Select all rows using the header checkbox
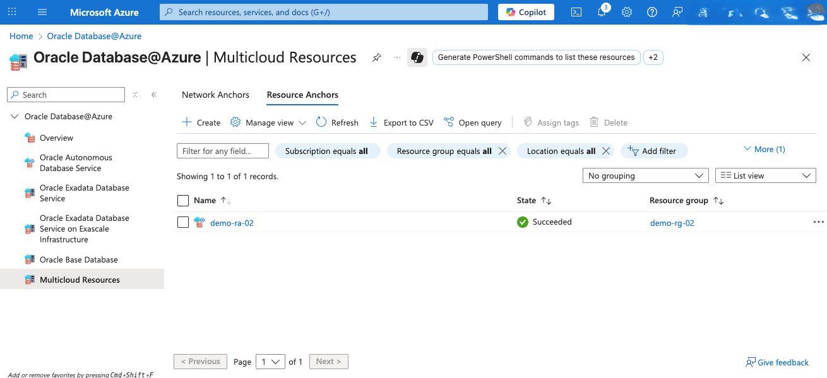Screen dimensions: 827x378 [x=183, y=200]
